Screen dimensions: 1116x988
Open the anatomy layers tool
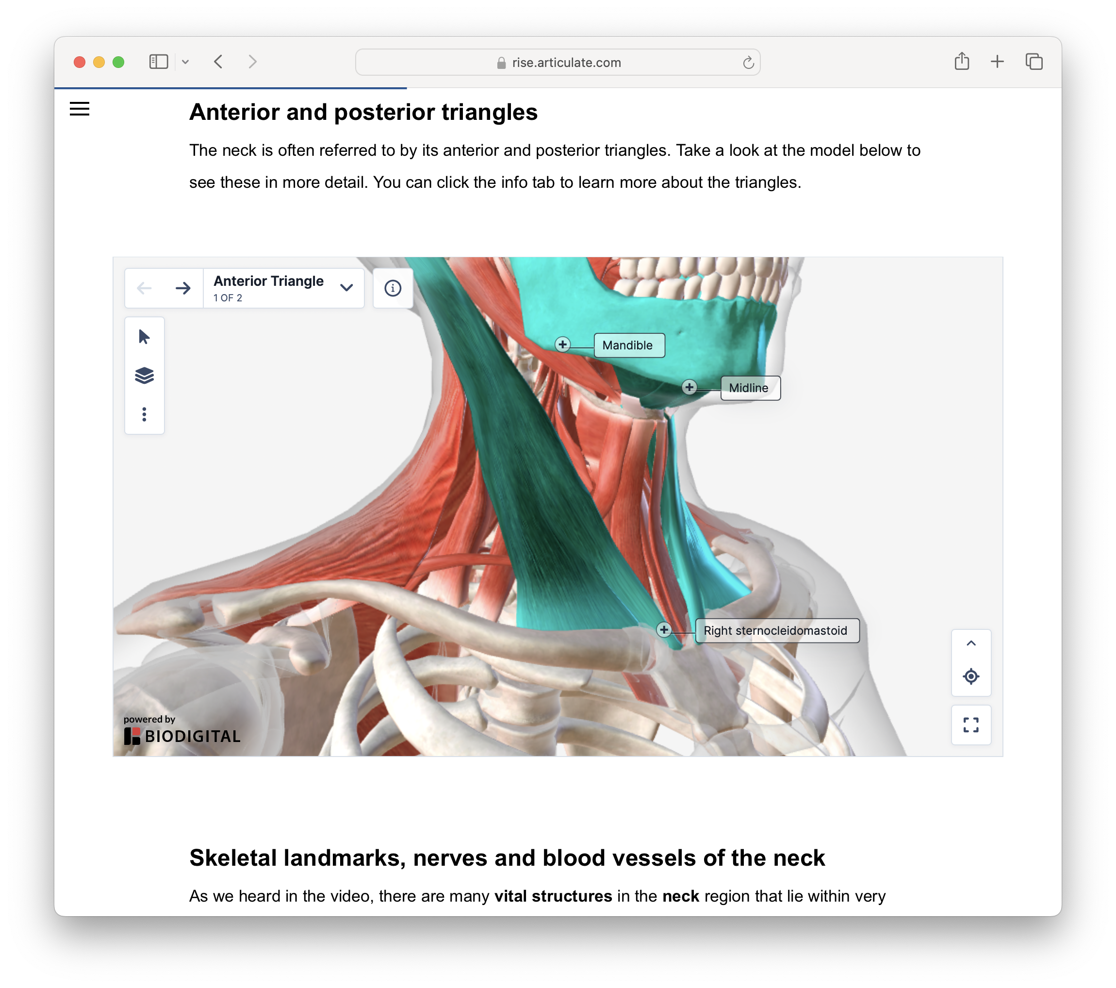[144, 376]
